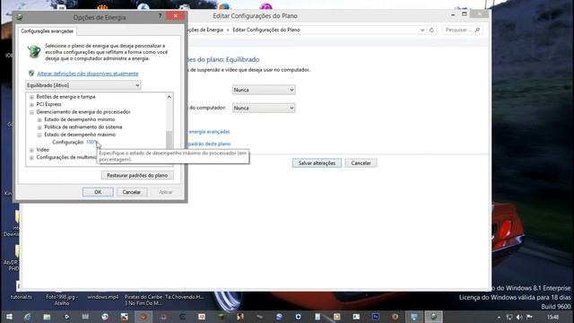Image resolution: width=574 pixels, height=323 pixels.
Task: Click Salvar alterações button
Action: coord(317,163)
